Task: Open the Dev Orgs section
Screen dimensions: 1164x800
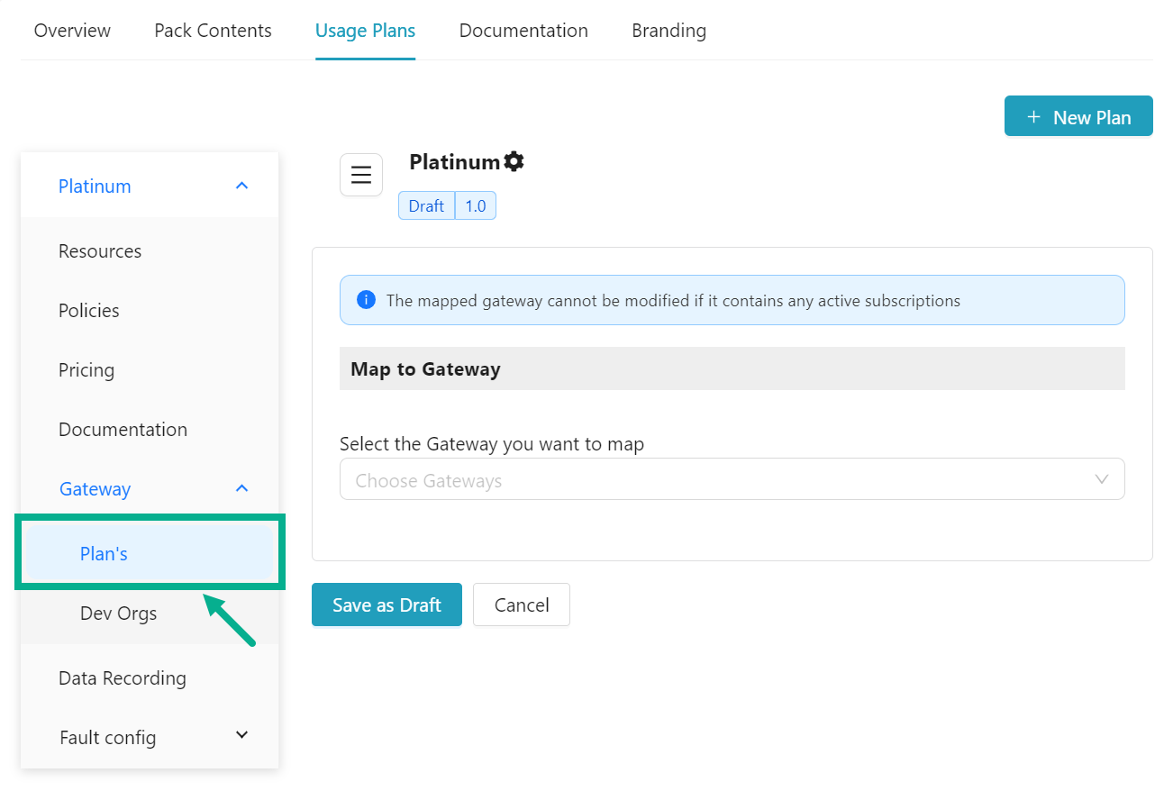Action: [x=118, y=613]
